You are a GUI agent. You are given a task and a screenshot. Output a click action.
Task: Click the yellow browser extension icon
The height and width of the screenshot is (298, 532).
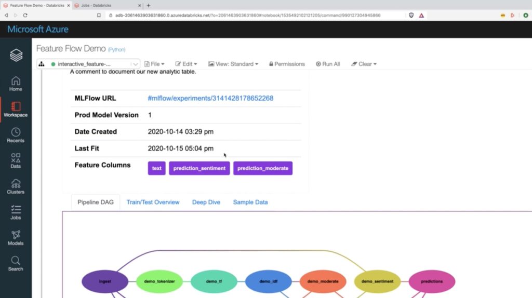click(x=503, y=15)
